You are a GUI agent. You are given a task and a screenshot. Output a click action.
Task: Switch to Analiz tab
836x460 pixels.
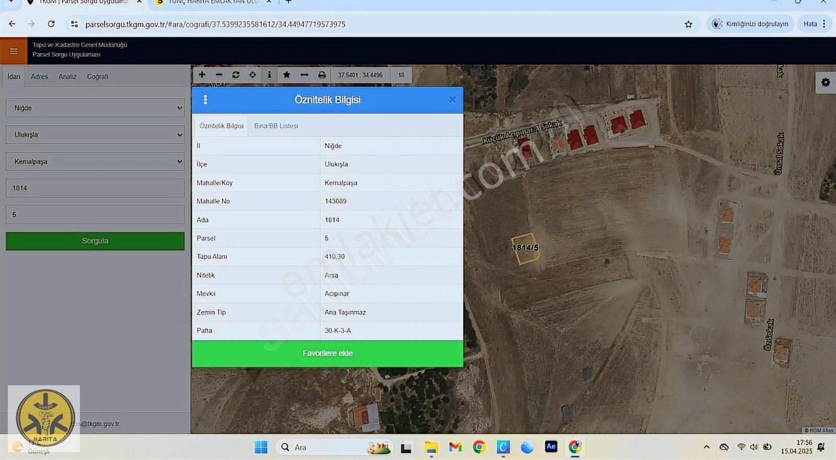pyautogui.click(x=67, y=76)
